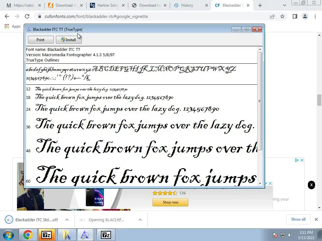The height and width of the screenshot is (241, 322).
Task: Click Action Center flag tray icon
Action: [x=275, y=235]
